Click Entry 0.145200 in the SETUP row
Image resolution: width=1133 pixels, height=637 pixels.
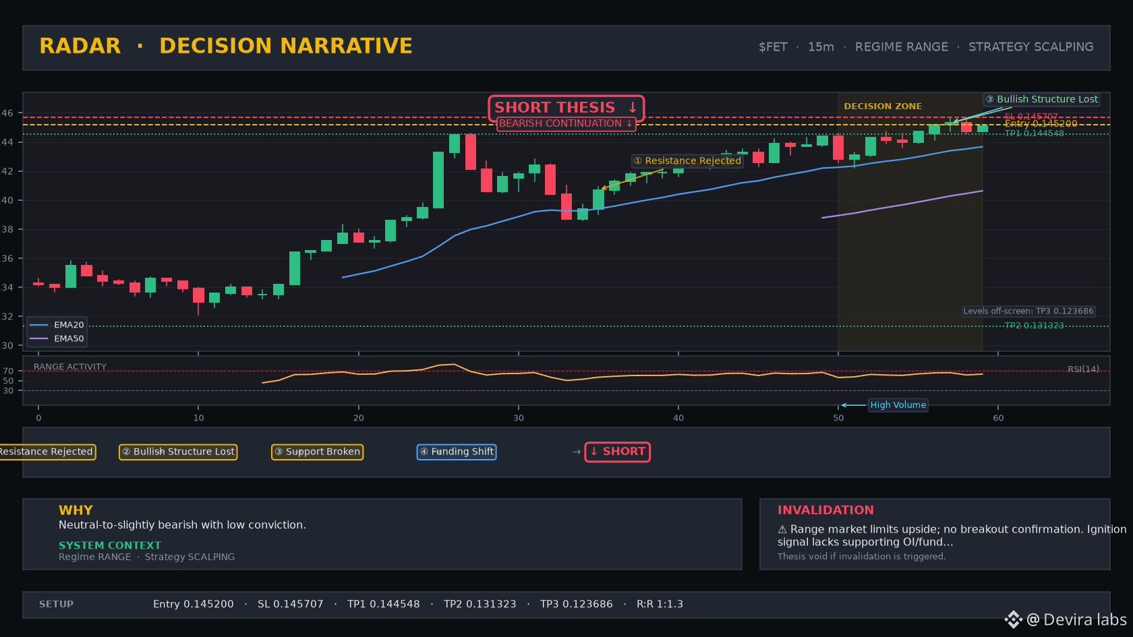point(194,604)
